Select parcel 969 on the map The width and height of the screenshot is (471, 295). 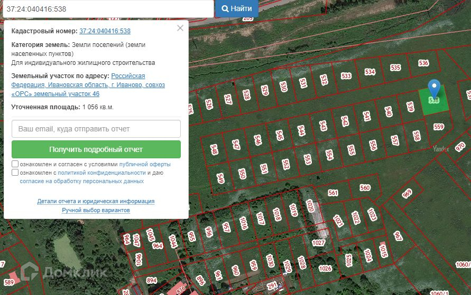click(x=407, y=193)
